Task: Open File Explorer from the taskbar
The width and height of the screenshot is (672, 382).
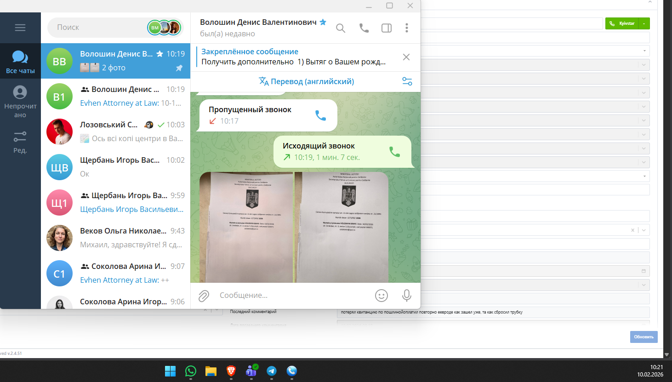Action: click(x=211, y=371)
